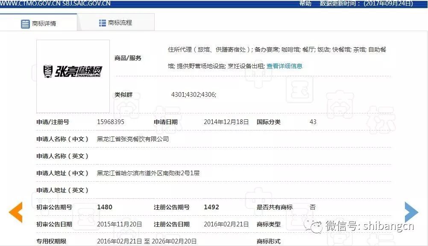Select preliminary announcement date 2015年11月20日
The image size is (428, 246).
click(x=119, y=224)
